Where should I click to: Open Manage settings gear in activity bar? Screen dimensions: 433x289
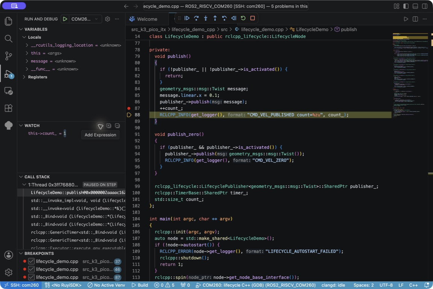(9, 272)
